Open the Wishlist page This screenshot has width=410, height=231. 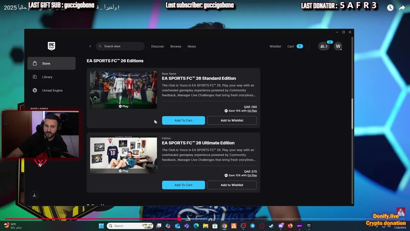275,47
